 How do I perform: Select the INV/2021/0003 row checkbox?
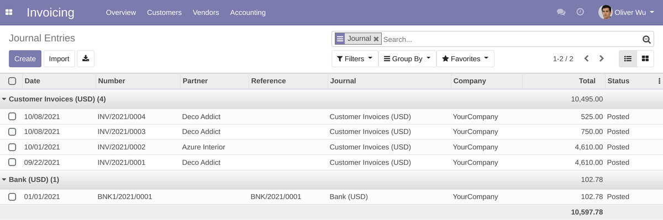click(12, 132)
